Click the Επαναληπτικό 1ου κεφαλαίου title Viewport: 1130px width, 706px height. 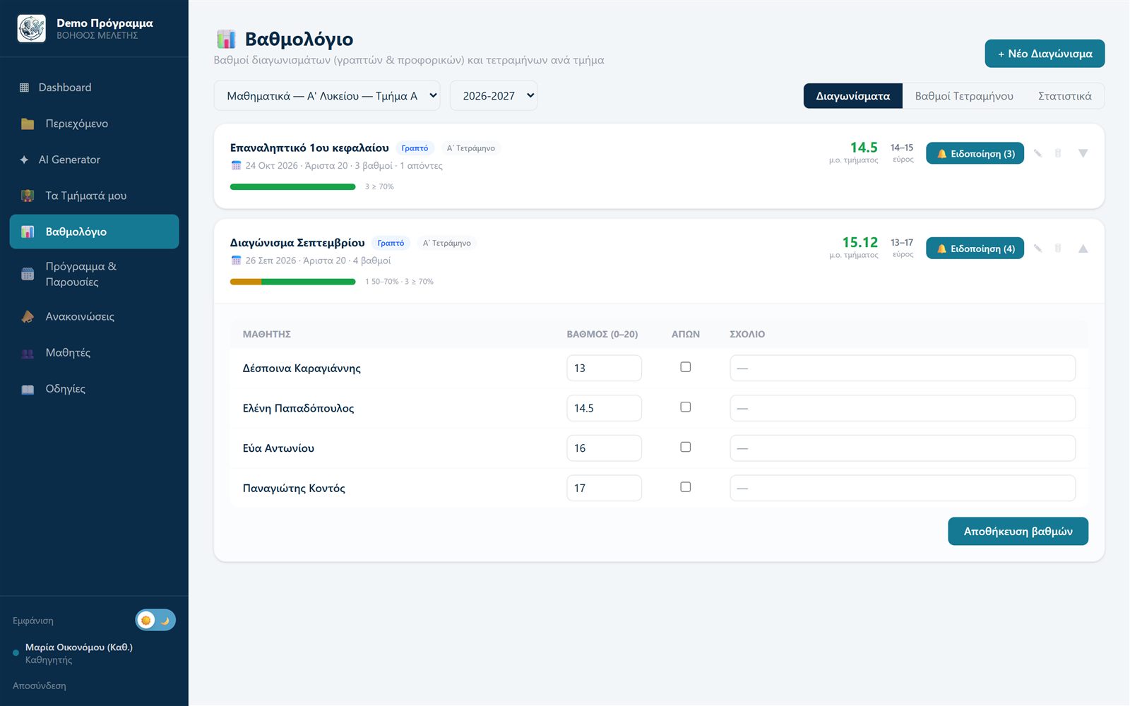coord(309,148)
